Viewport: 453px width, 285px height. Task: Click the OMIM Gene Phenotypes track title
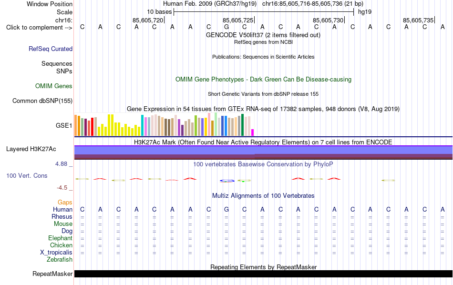coord(263,80)
